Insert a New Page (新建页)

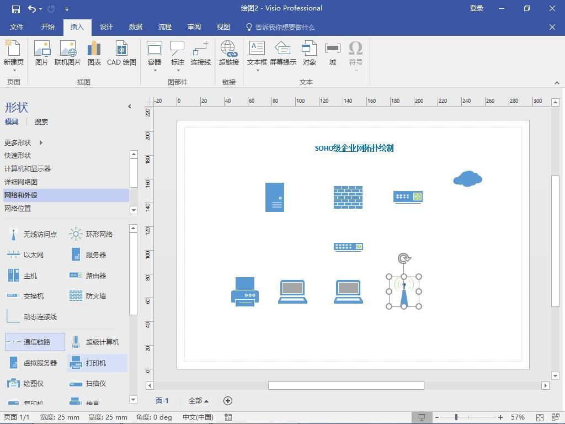14,56
